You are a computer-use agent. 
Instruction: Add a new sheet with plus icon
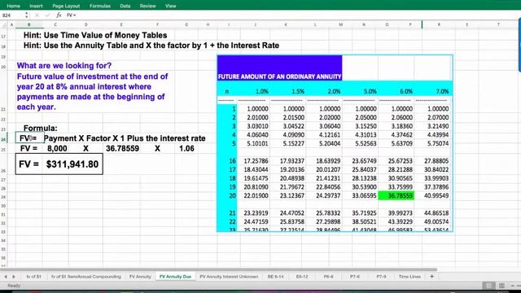tap(431, 277)
